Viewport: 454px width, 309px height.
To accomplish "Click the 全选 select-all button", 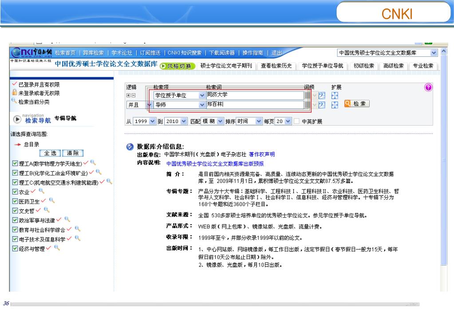I will click(x=50, y=153).
